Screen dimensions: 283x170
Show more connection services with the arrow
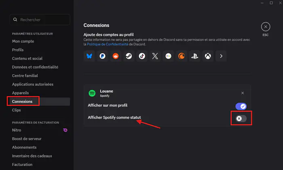click(221, 56)
